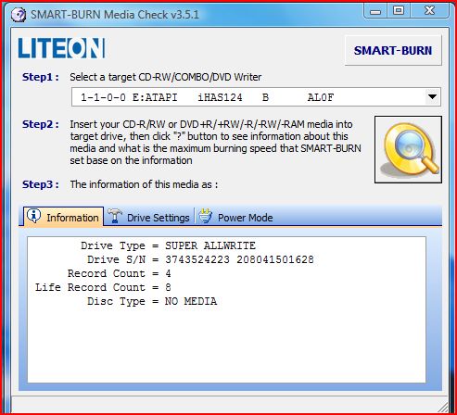Close the SMART-BURN Media Check window
This screenshot has height=415, width=457.
click(x=429, y=11)
